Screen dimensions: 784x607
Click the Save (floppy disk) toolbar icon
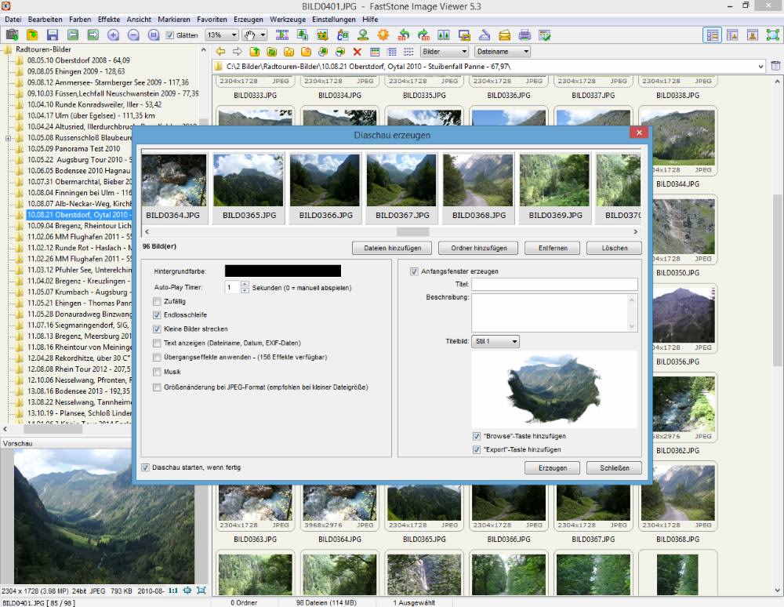pos(53,35)
